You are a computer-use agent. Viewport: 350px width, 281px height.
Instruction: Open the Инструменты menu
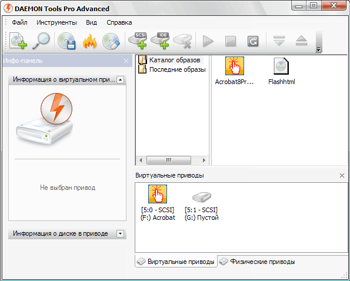(x=56, y=22)
